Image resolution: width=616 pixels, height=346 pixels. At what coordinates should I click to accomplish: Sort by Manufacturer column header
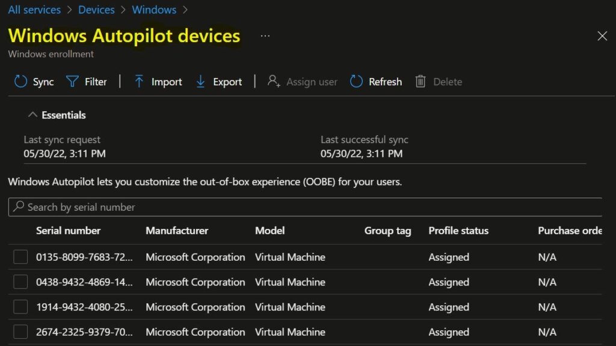pos(177,230)
